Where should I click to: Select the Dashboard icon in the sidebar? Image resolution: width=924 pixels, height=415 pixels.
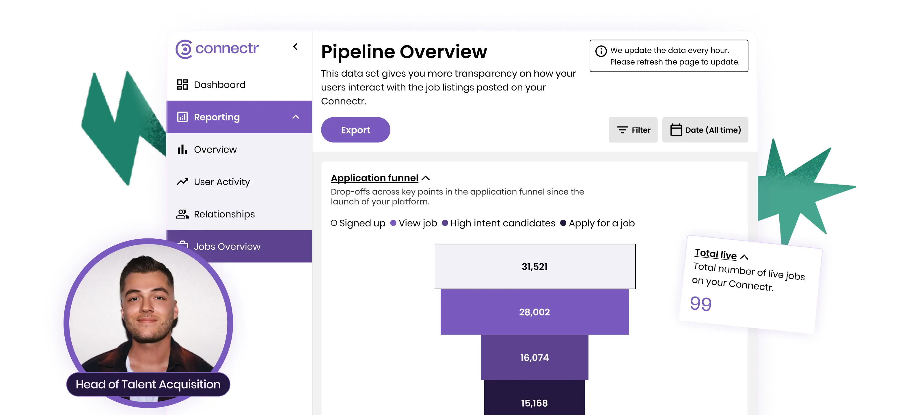[x=182, y=84]
